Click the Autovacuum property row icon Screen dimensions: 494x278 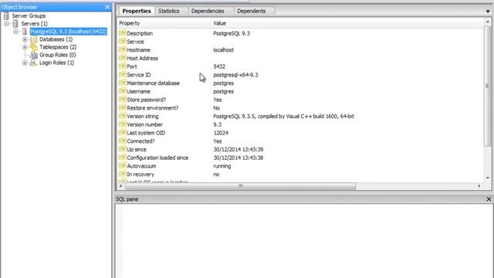click(x=122, y=166)
